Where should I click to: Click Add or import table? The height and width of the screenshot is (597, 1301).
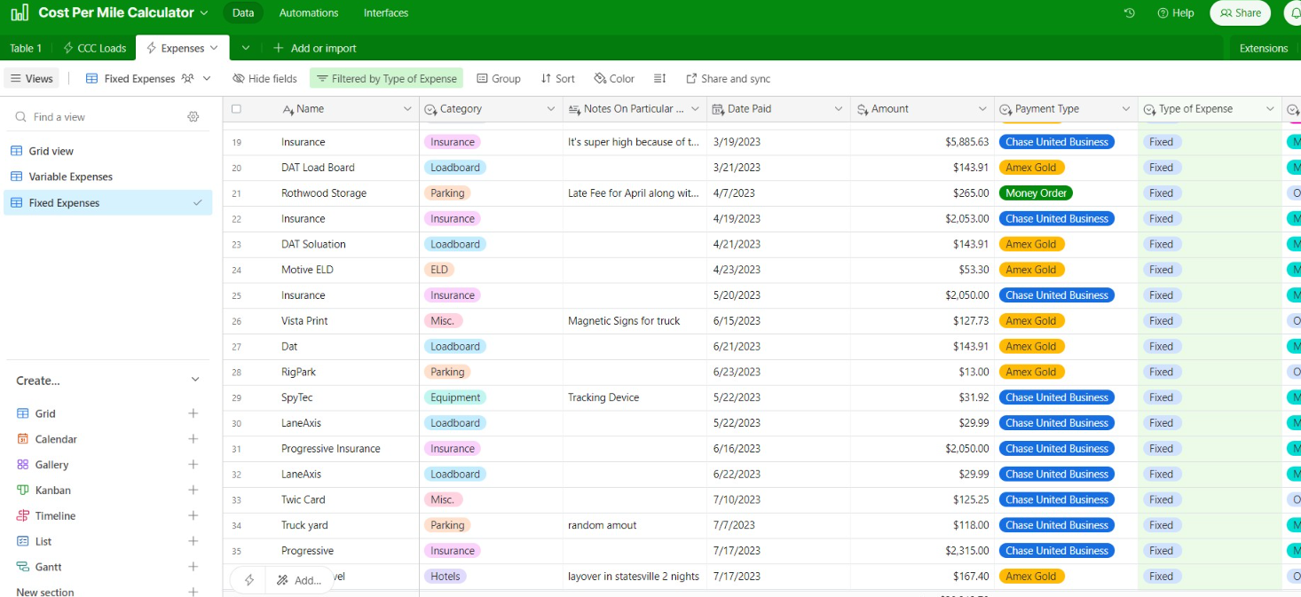(315, 49)
